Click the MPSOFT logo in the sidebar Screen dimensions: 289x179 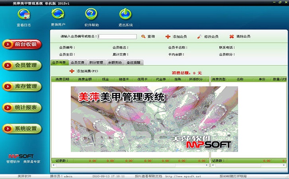pyautogui.click(x=21, y=156)
